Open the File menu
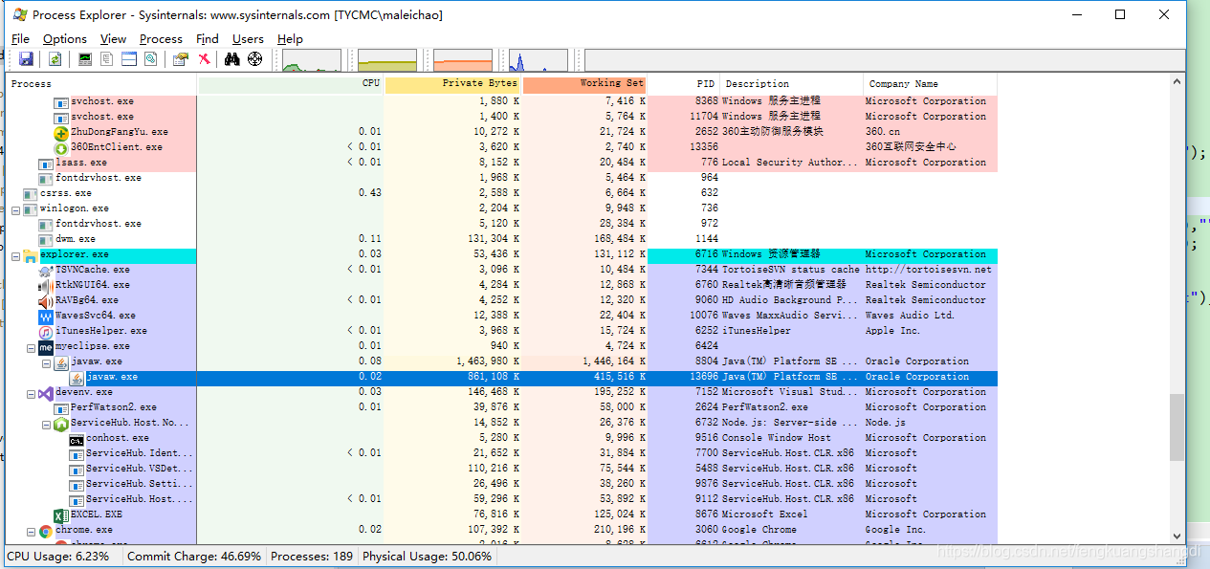 tap(21, 39)
